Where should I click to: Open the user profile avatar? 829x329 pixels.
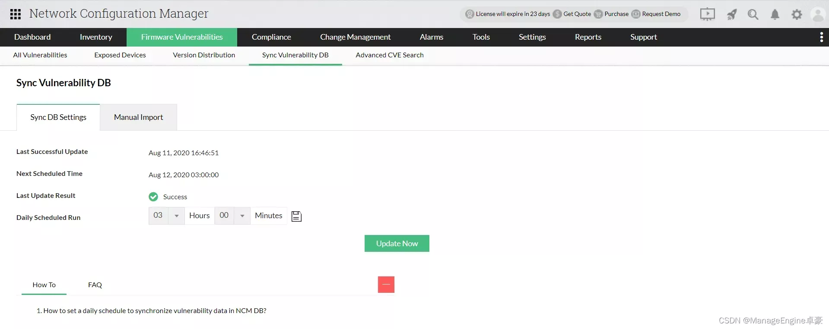pyautogui.click(x=818, y=15)
